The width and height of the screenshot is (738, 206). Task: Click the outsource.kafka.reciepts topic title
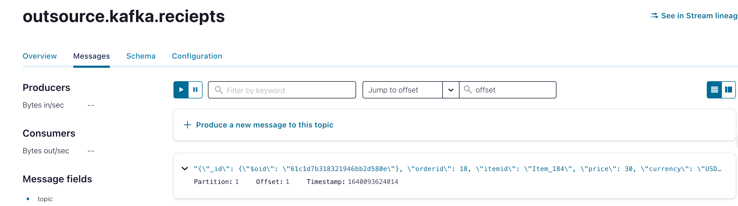[x=123, y=17]
